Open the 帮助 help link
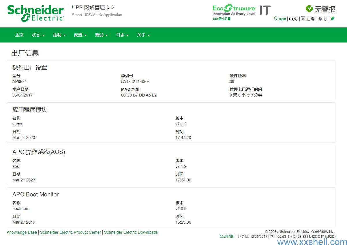347x245 pixels. coord(322,19)
